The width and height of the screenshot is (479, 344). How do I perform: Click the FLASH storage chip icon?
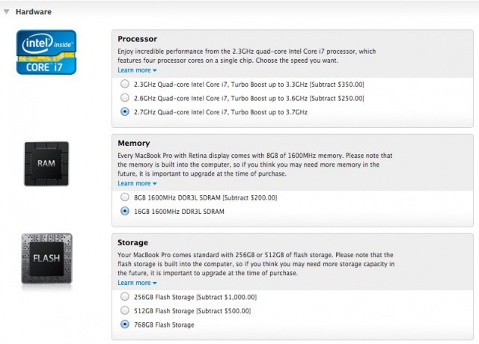[46, 259]
